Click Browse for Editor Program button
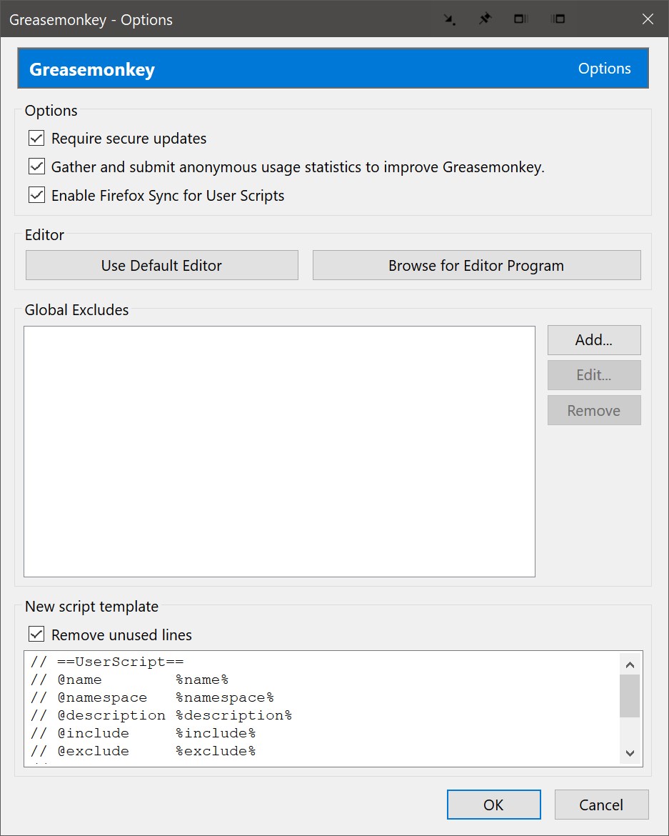The height and width of the screenshot is (836, 669). (476, 265)
